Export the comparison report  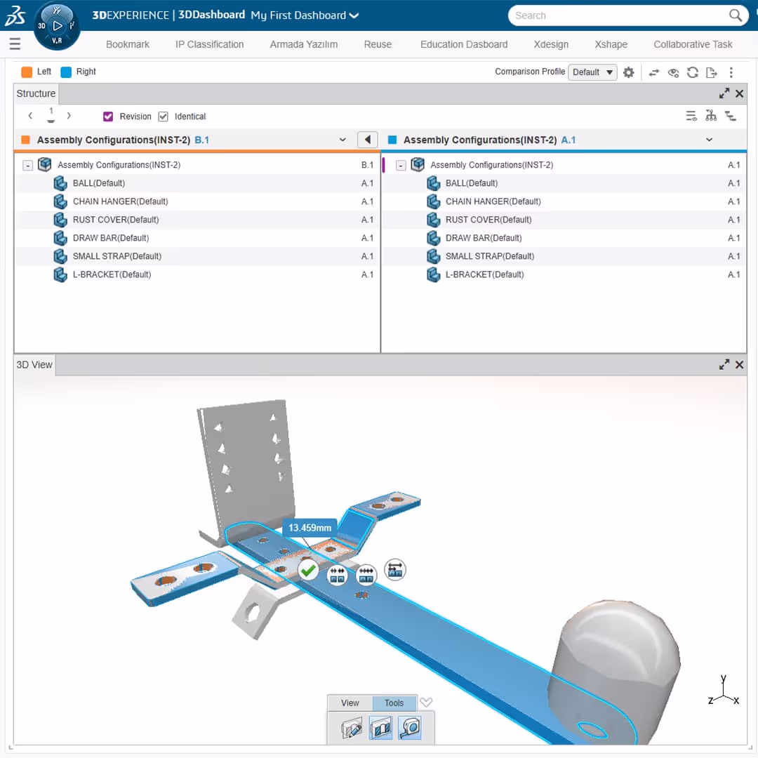click(711, 72)
